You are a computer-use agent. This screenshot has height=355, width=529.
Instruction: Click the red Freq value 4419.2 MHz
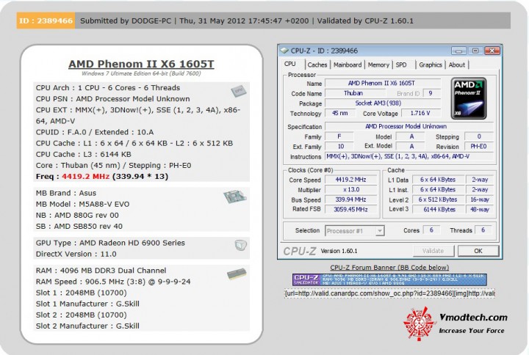click(86, 177)
